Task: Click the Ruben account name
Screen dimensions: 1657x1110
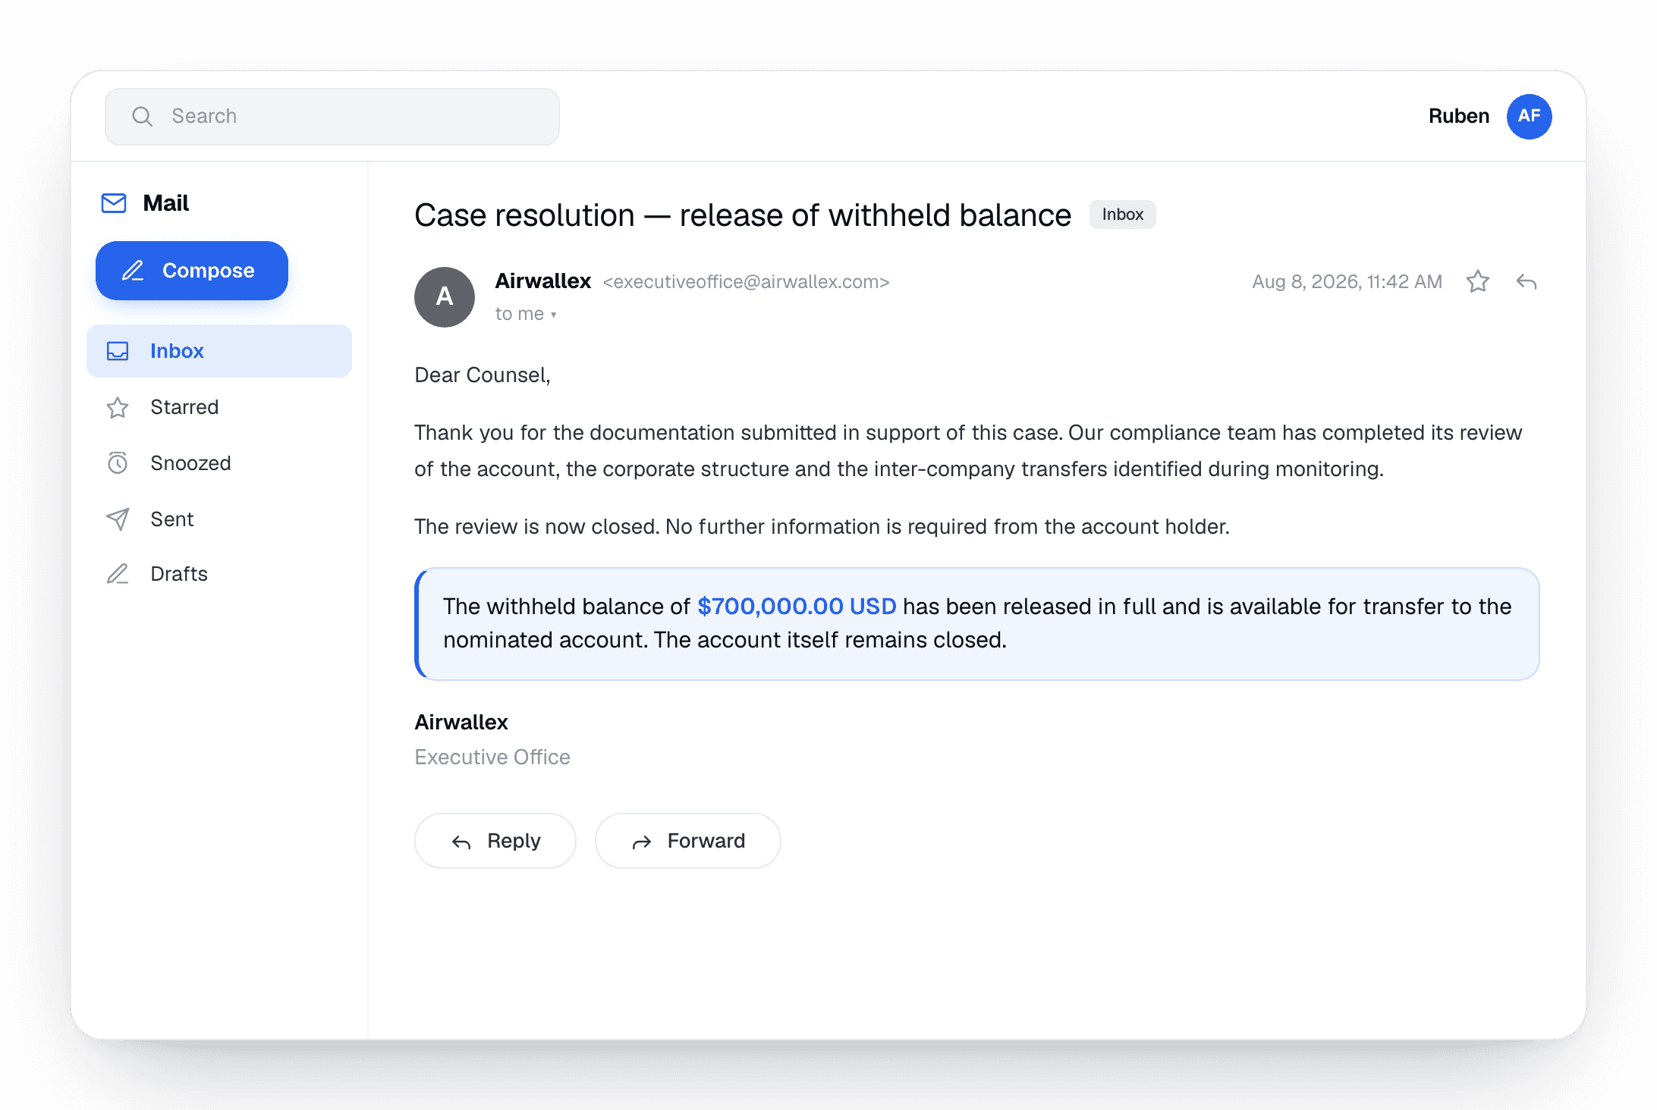Action: coord(1458,116)
